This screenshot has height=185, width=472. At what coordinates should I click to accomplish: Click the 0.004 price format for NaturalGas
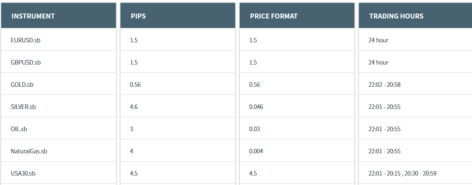click(x=297, y=151)
